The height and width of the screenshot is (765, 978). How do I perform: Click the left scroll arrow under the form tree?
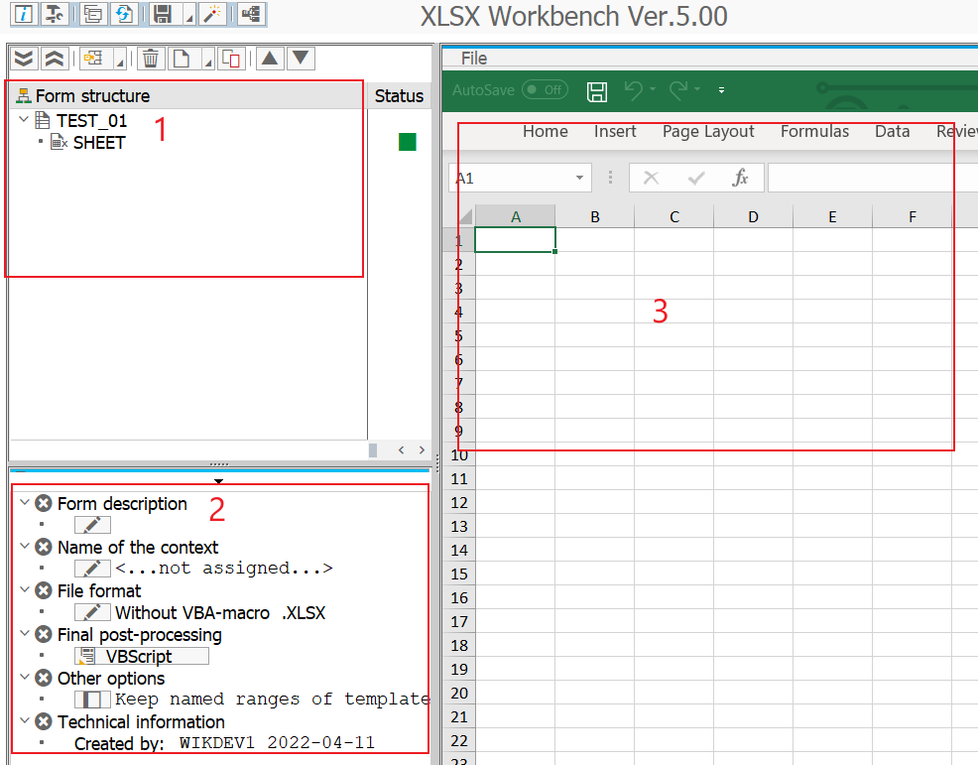click(401, 449)
